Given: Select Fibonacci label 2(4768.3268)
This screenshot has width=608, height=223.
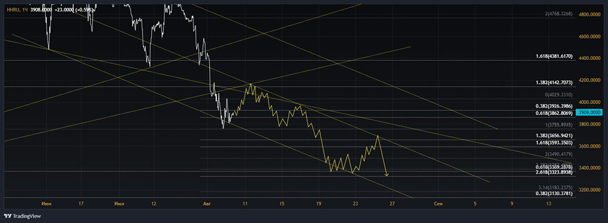Looking at the screenshot, I should pos(559,14).
